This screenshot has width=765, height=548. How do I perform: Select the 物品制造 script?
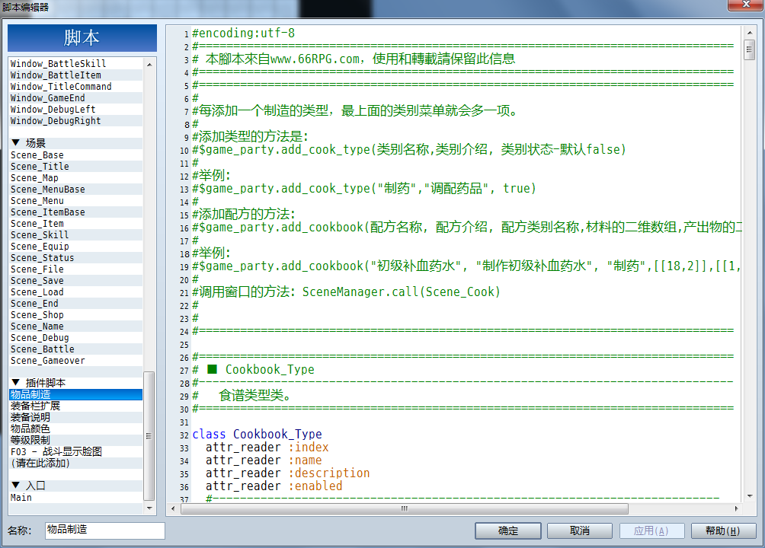tap(75, 394)
